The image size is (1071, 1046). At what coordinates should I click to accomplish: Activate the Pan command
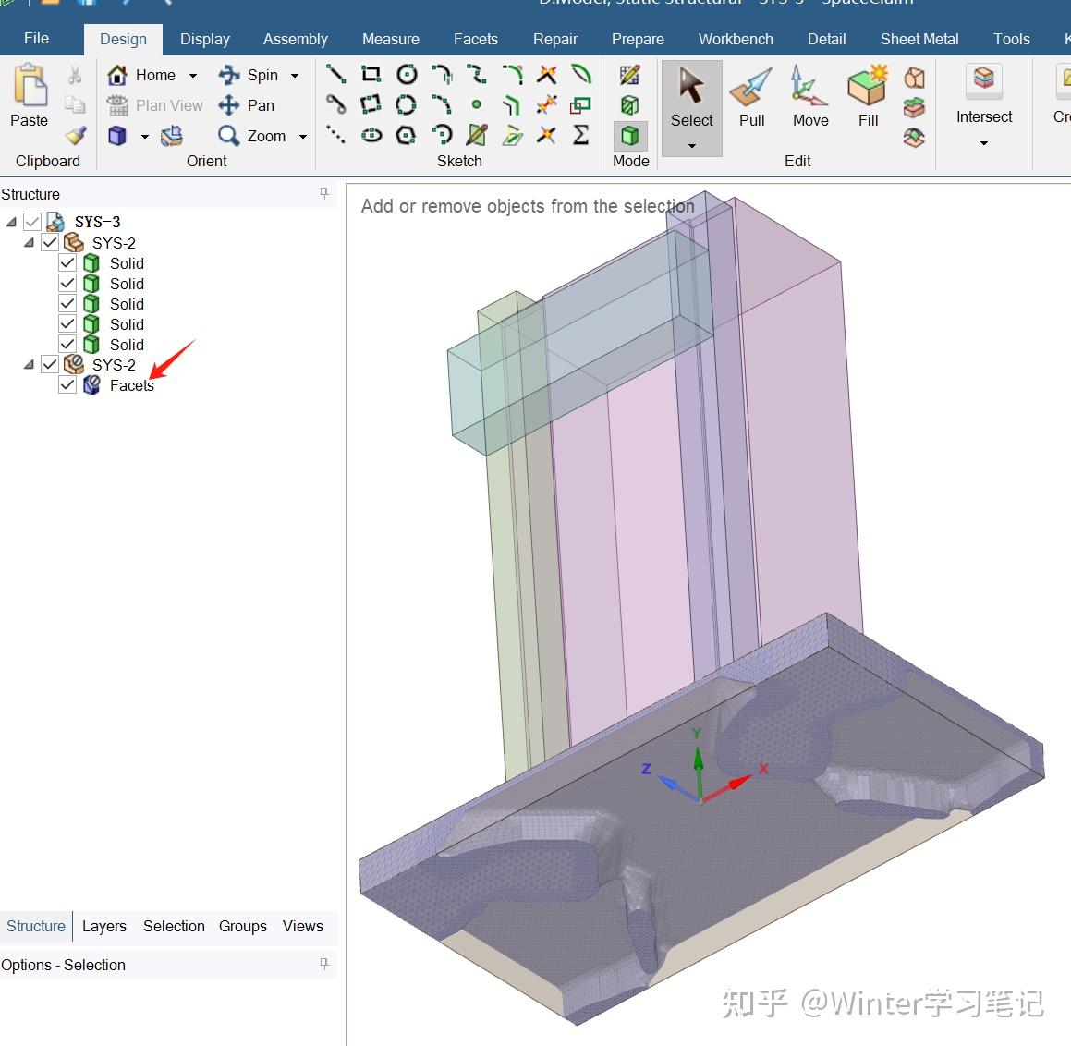coord(248,105)
